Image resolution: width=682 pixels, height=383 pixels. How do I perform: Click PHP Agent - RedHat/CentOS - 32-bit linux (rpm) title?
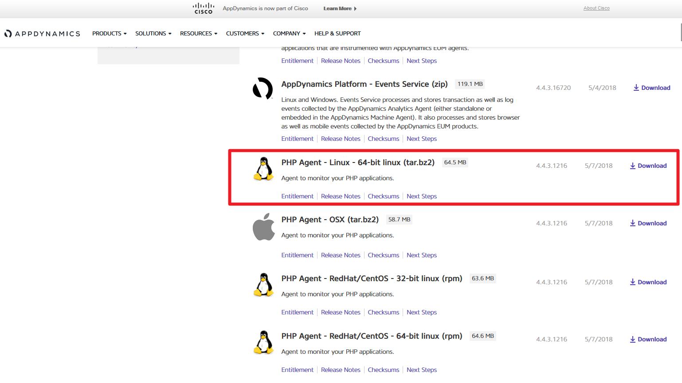tap(372, 279)
